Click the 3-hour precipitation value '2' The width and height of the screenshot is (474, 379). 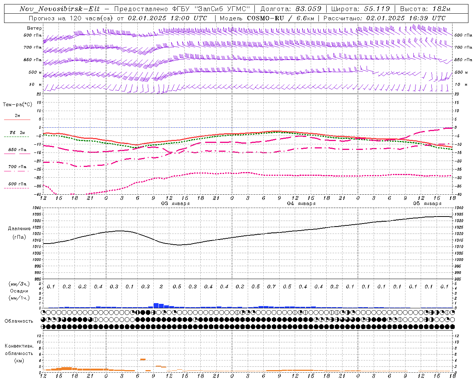click(x=161, y=287)
